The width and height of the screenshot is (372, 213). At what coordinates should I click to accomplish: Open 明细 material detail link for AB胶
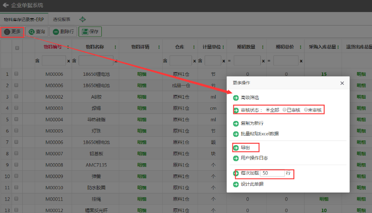tap(142, 97)
